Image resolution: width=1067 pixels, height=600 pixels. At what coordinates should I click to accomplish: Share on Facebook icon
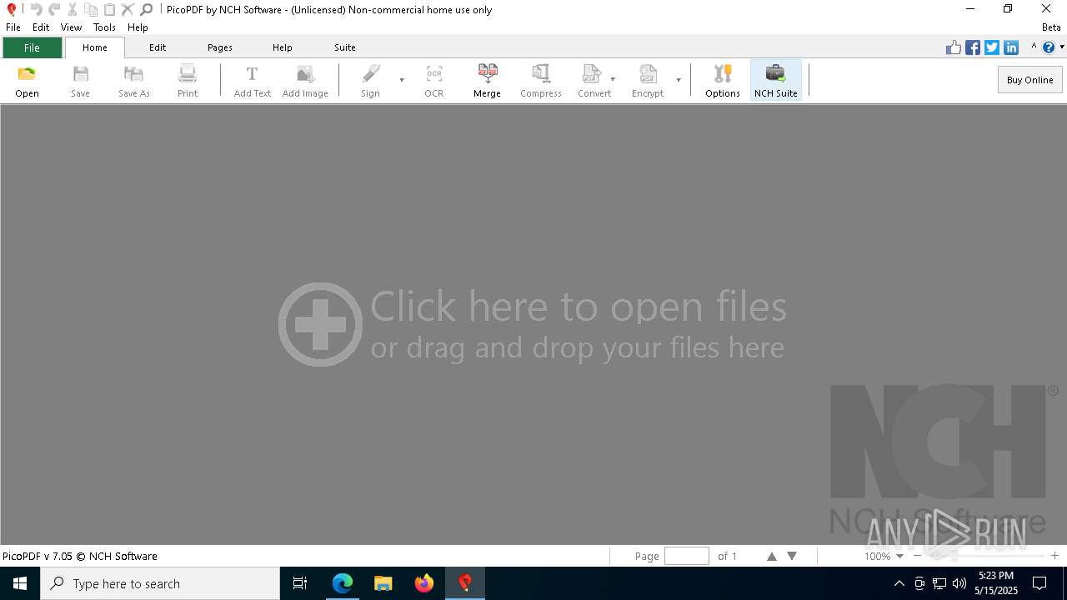973,47
